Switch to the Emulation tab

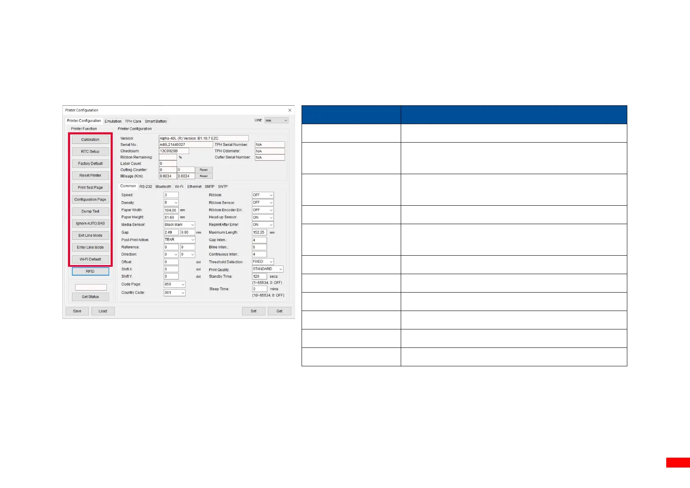(x=113, y=121)
